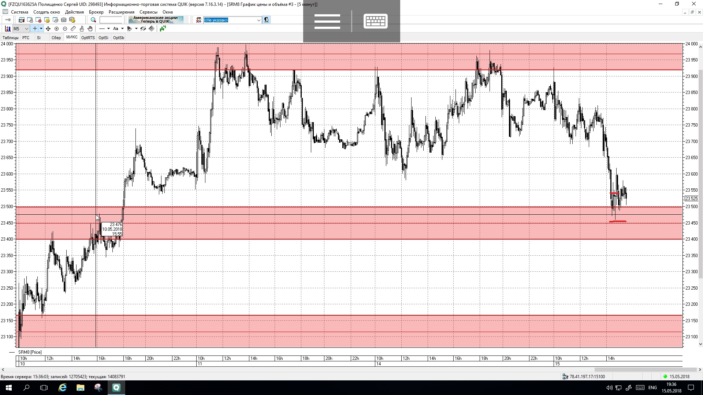Toggle the on-screen keyboard overlay button

[375, 21]
